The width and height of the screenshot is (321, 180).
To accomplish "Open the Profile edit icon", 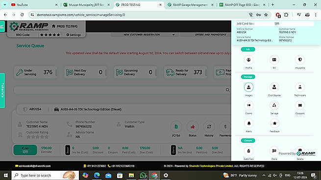I will [248, 60].
